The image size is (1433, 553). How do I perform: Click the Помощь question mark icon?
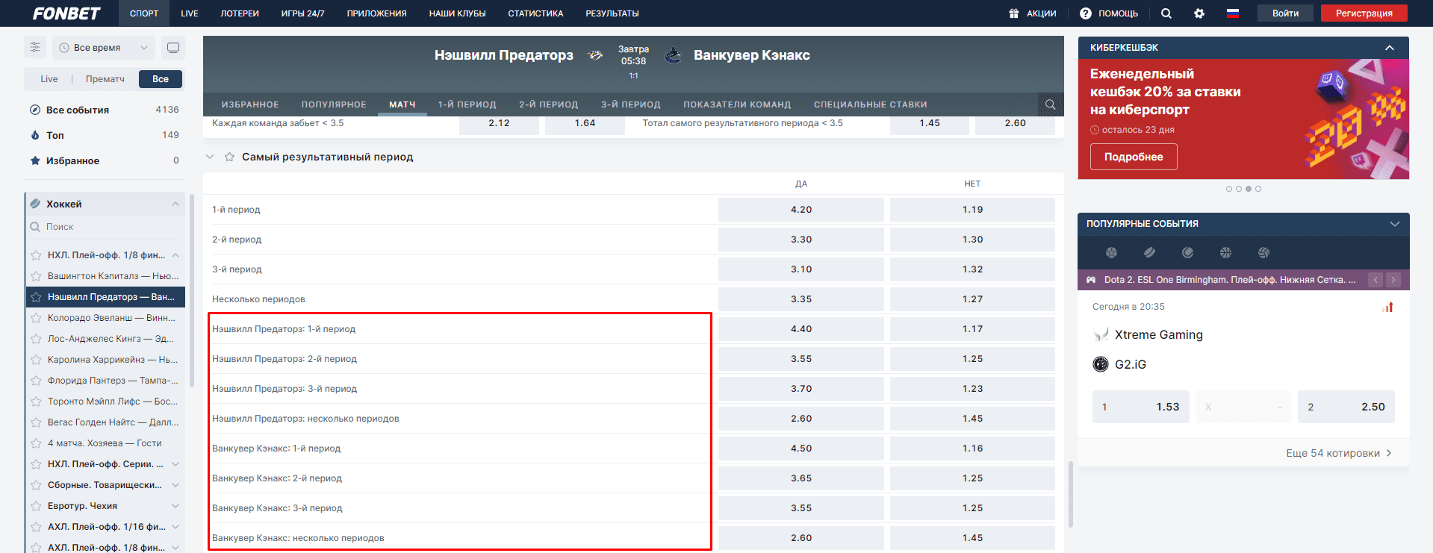[1086, 13]
